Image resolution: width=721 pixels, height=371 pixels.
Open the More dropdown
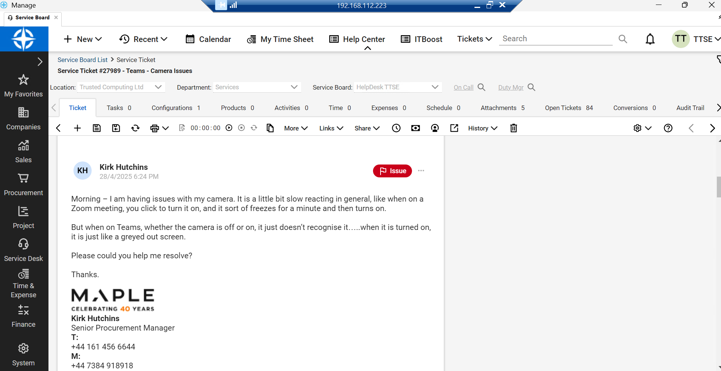pyautogui.click(x=296, y=128)
